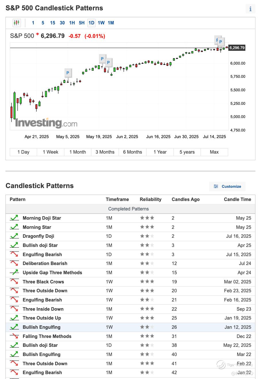The image size is (258, 379).
Task: Open the Dragonfly Doji pattern
Action: tap(38, 236)
